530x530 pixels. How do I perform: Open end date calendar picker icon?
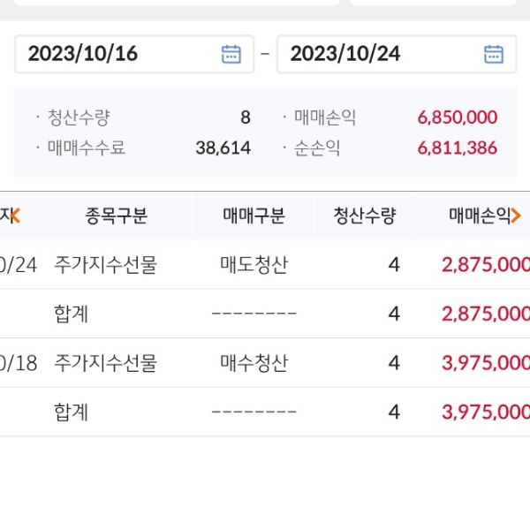493,54
